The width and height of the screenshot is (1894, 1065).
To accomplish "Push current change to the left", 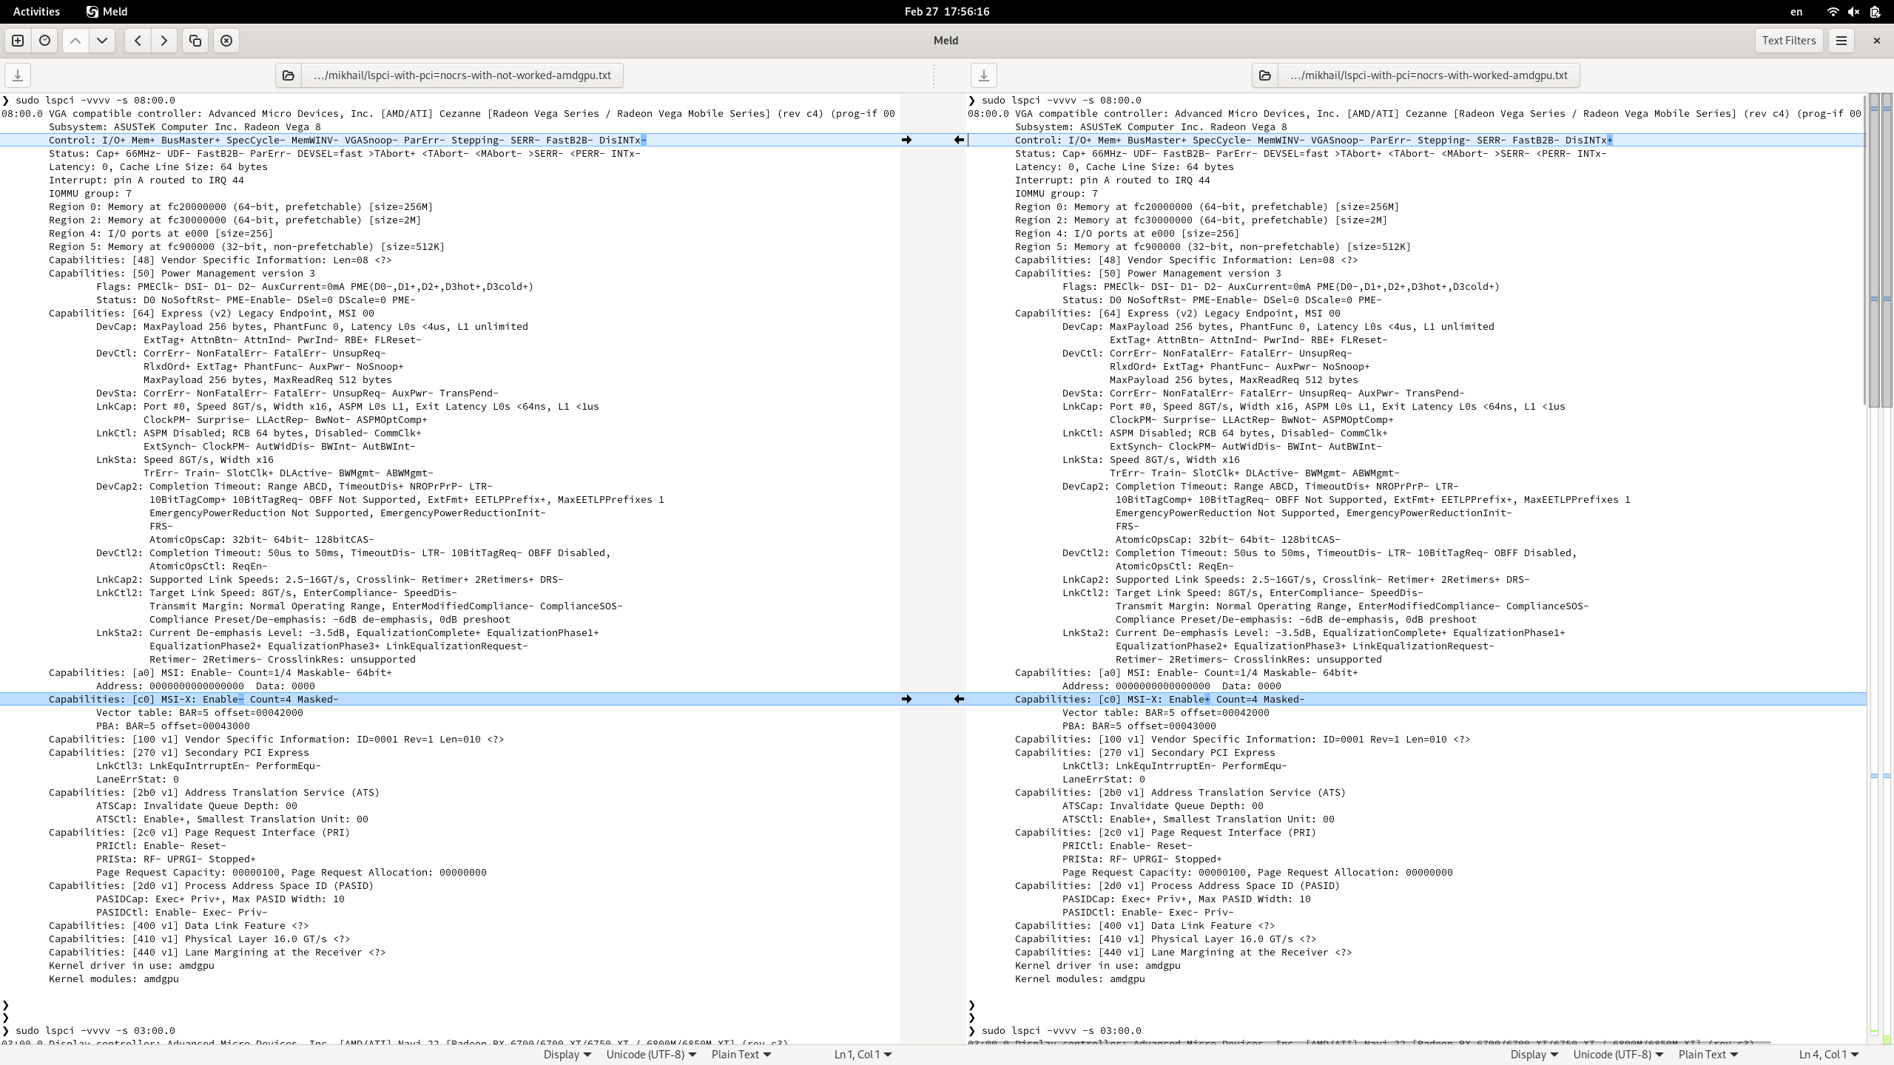I will [138, 41].
